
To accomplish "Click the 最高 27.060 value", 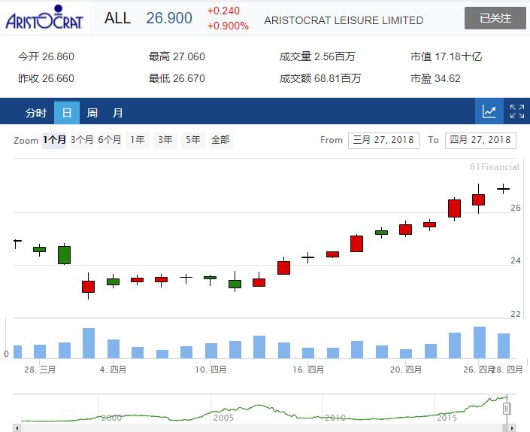I will (177, 56).
